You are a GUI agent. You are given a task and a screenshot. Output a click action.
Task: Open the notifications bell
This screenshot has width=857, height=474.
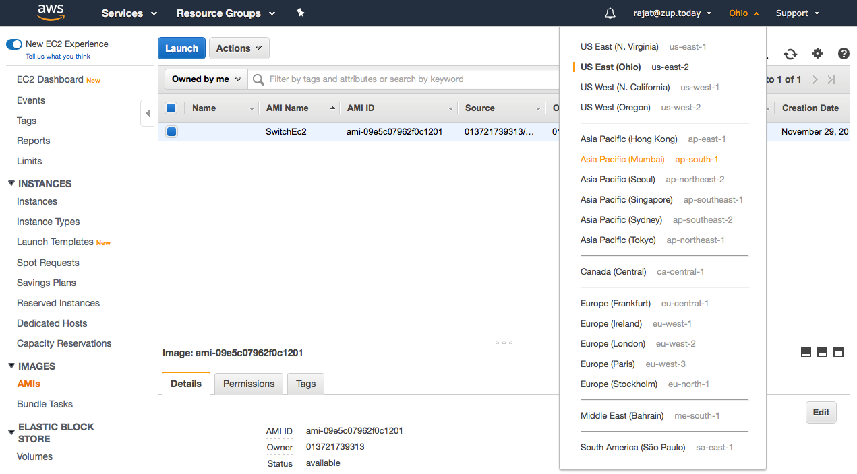tap(610, 13)
